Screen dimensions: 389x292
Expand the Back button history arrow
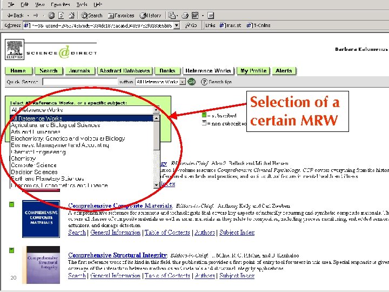point(28,16)
